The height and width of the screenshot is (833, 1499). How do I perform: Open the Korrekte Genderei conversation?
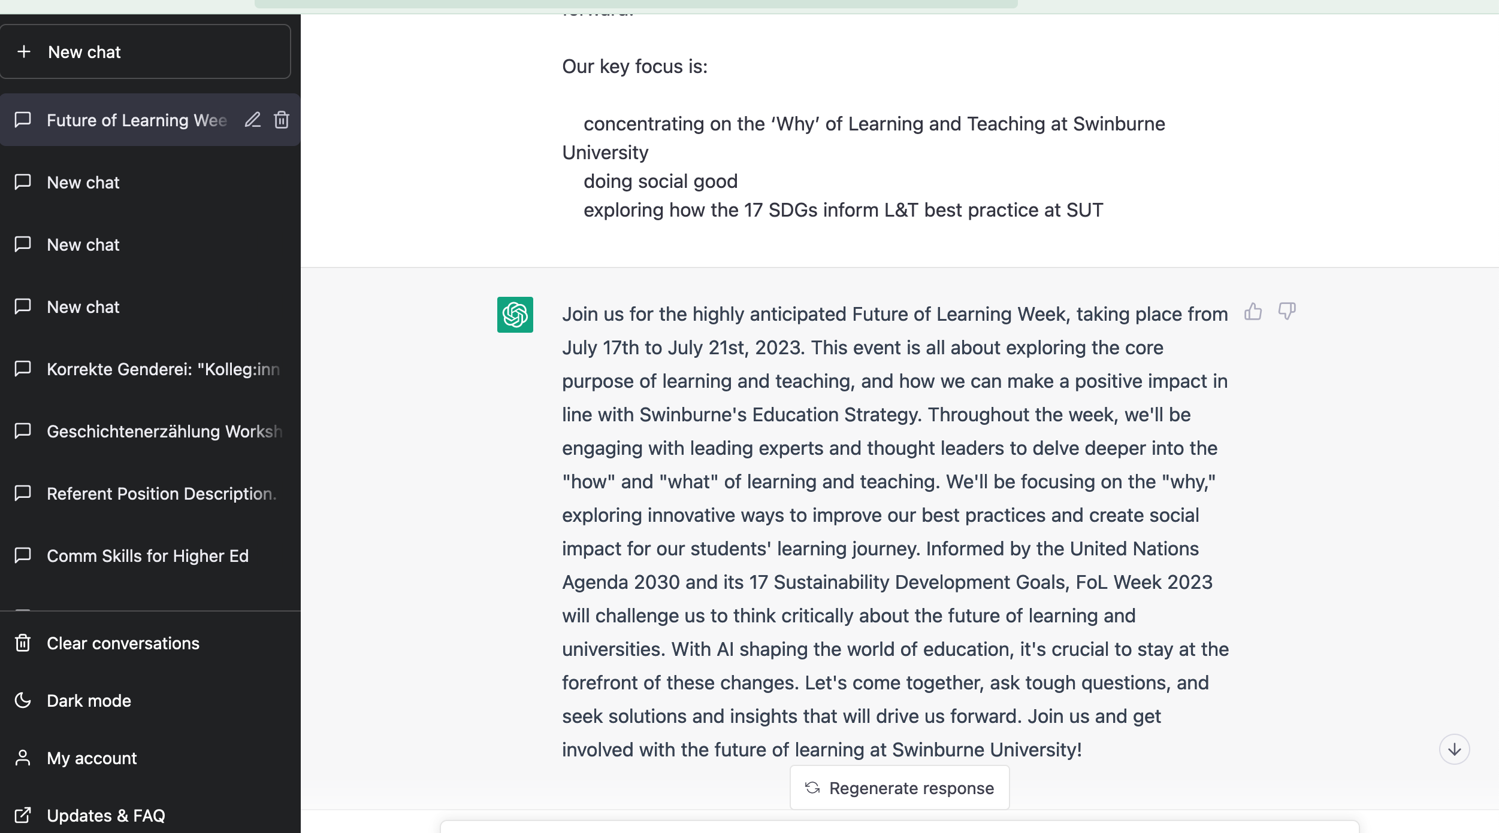[163, 369]
